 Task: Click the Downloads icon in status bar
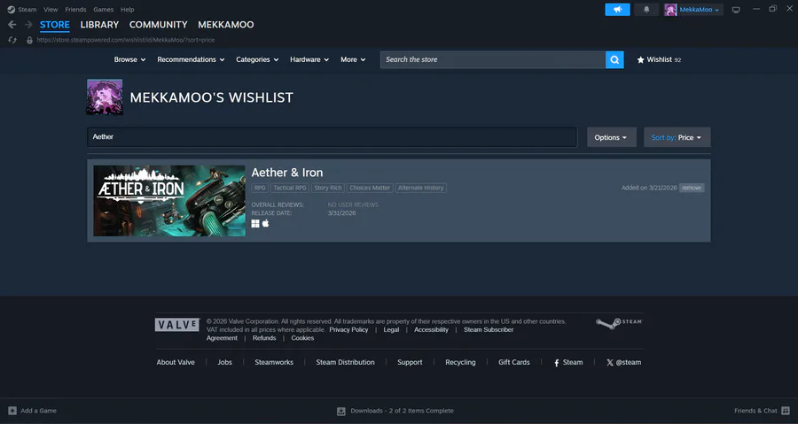[x=341, y=411]
